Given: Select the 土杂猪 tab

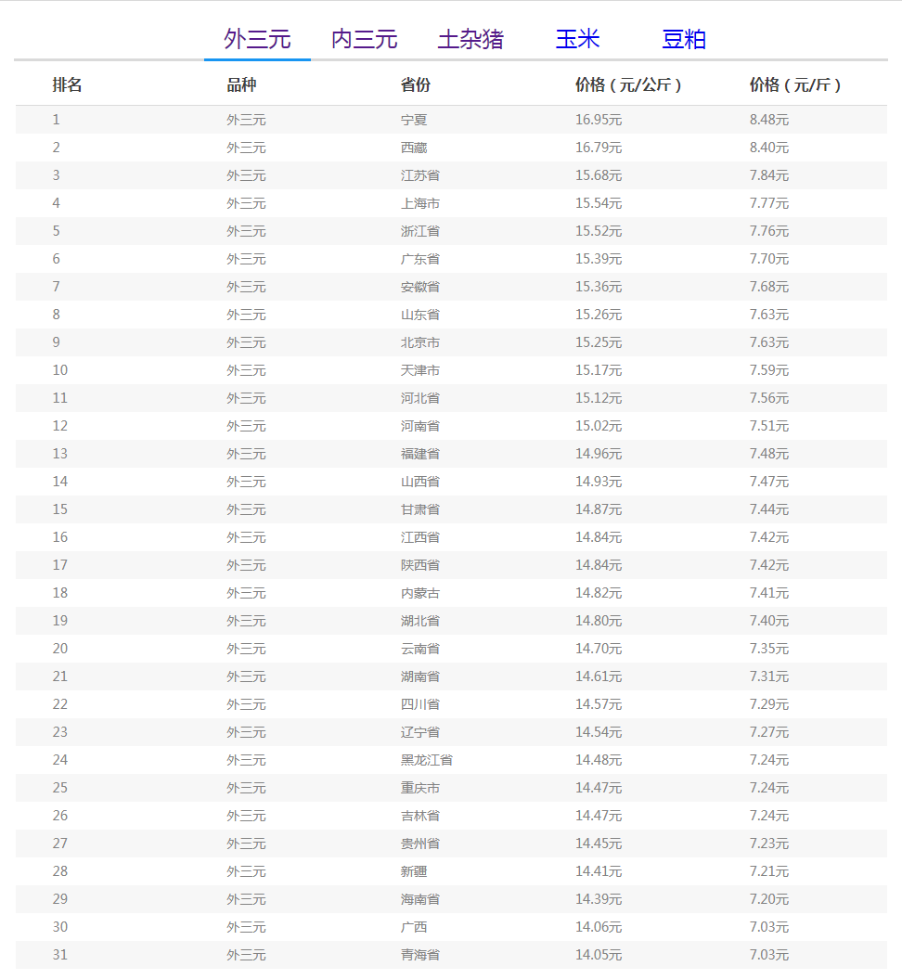Looking at the screenshot, I should (x=470, y=39).
